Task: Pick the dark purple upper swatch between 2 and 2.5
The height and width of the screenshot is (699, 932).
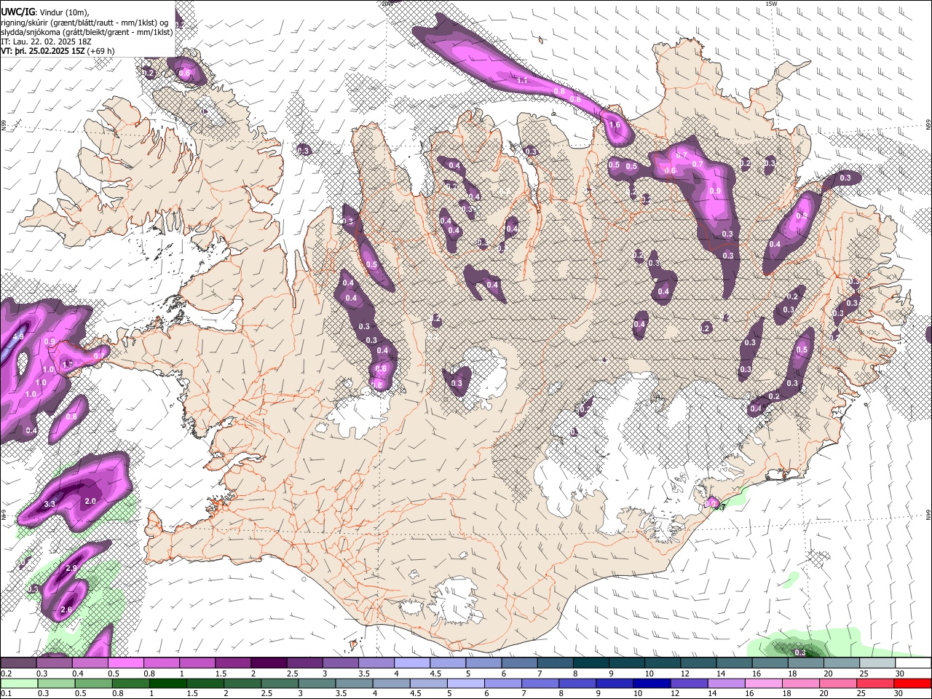Action: (x=268, y=663)
